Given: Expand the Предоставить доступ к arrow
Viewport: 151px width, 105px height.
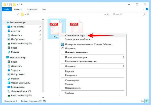Looking at the screenshot, I should point(124,57).
